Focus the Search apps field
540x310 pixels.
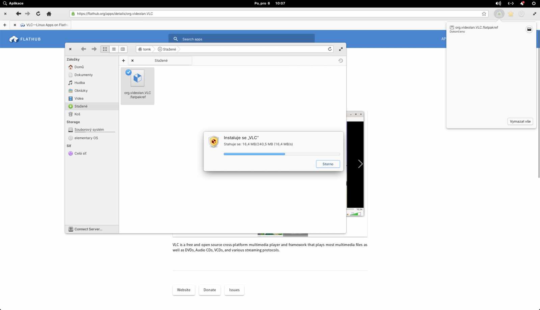(242, 39)
